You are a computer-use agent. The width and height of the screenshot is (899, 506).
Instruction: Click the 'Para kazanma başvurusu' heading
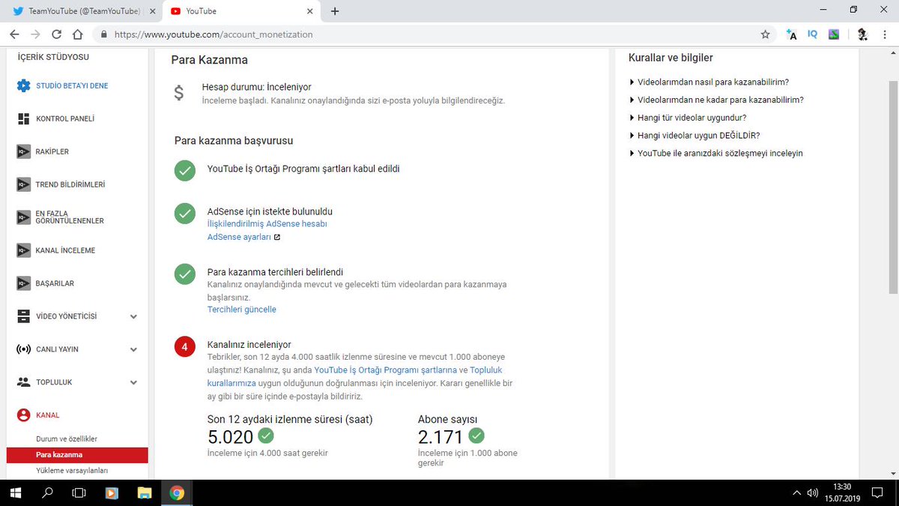[234, 140]
